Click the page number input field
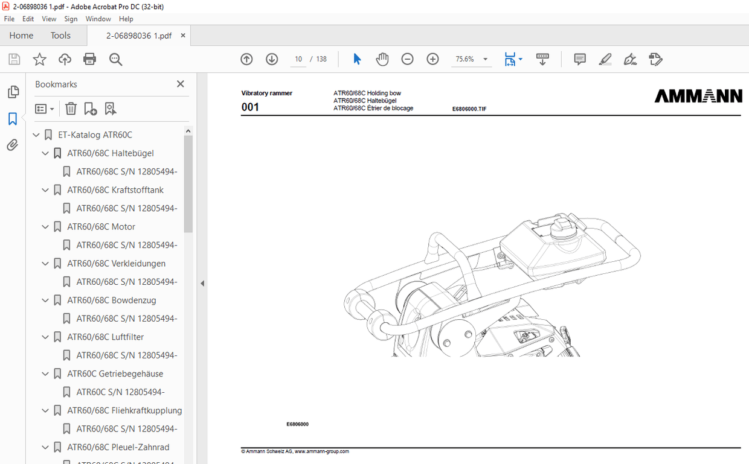Viewport: 749px width, 464px height. coord(298,59)
